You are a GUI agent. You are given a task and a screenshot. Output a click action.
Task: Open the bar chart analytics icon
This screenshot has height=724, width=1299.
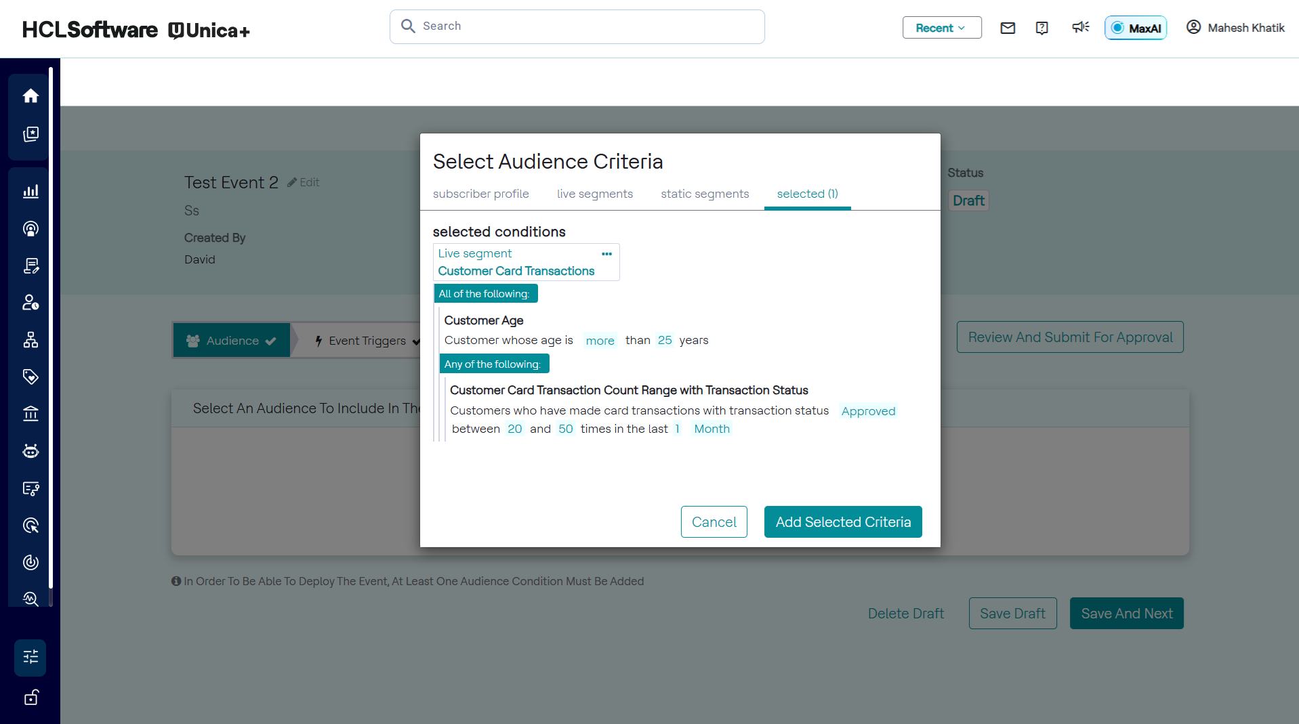point(30,192)
